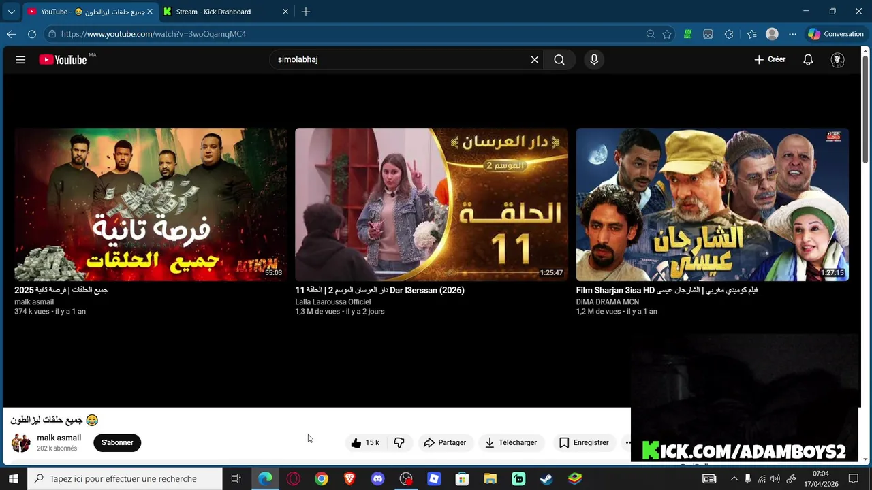This screenshot has height=490, width=872.
Task: Dislike the current video
Action: (x=399, y=443)
